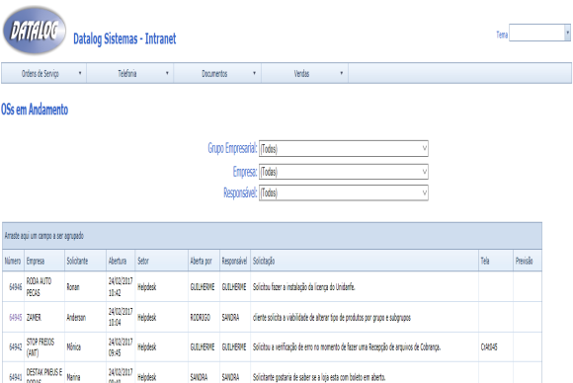The image size is (573, 383).
Task: Click opening date 24/02/2017 10:42
Action: click(x=121, y=286)
